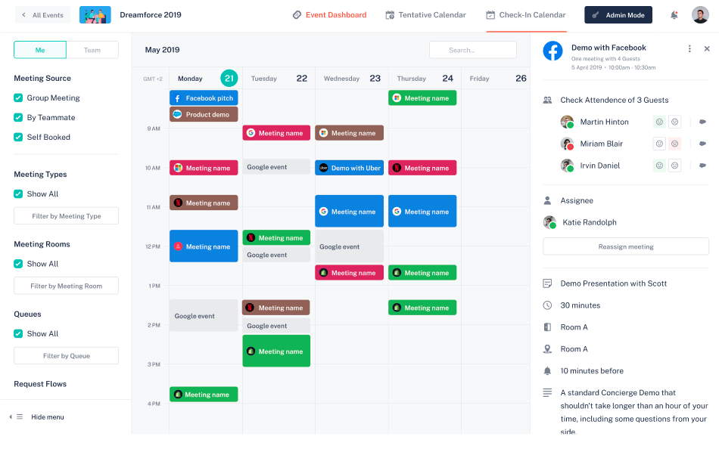Open the Demo with Uber meeting on Wednesday
The image size is (719, 452).
350,168
